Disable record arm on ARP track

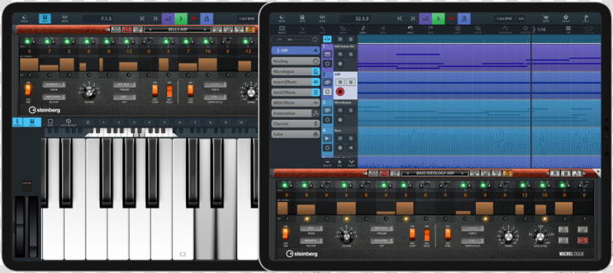(340, 92)
